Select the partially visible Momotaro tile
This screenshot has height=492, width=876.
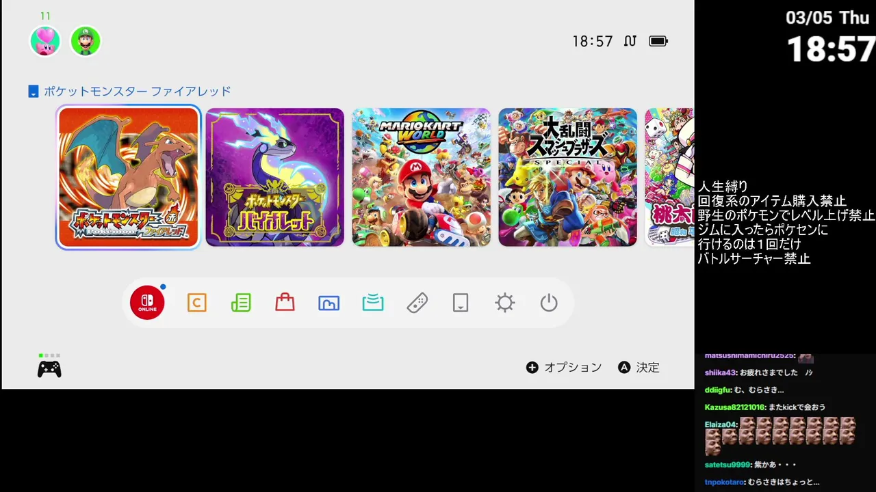[669, 177]
